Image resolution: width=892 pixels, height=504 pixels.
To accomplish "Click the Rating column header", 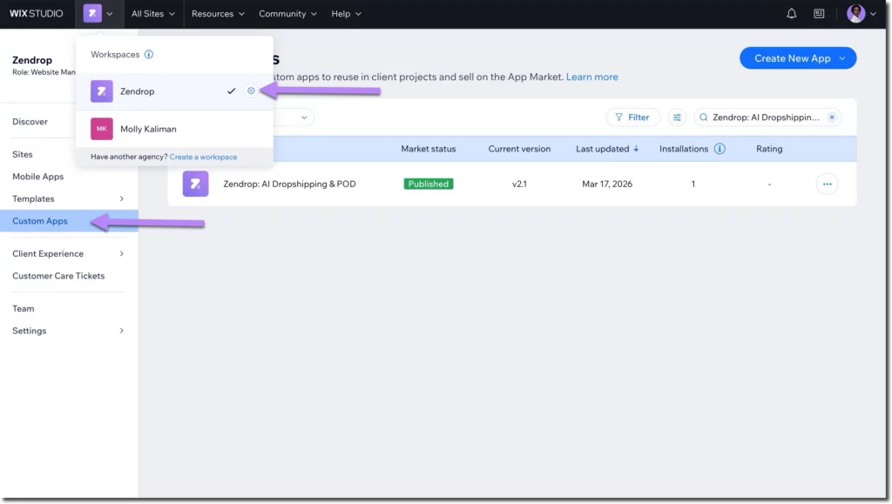I will click(x=769, y=149).
